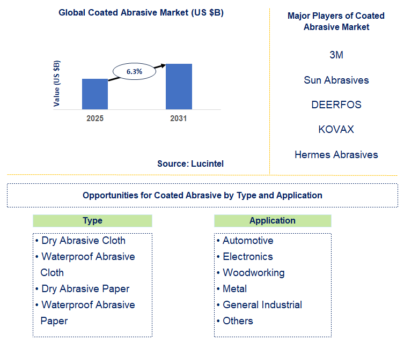
Task: Click the 2025 axis label
Action: point(95,118)
